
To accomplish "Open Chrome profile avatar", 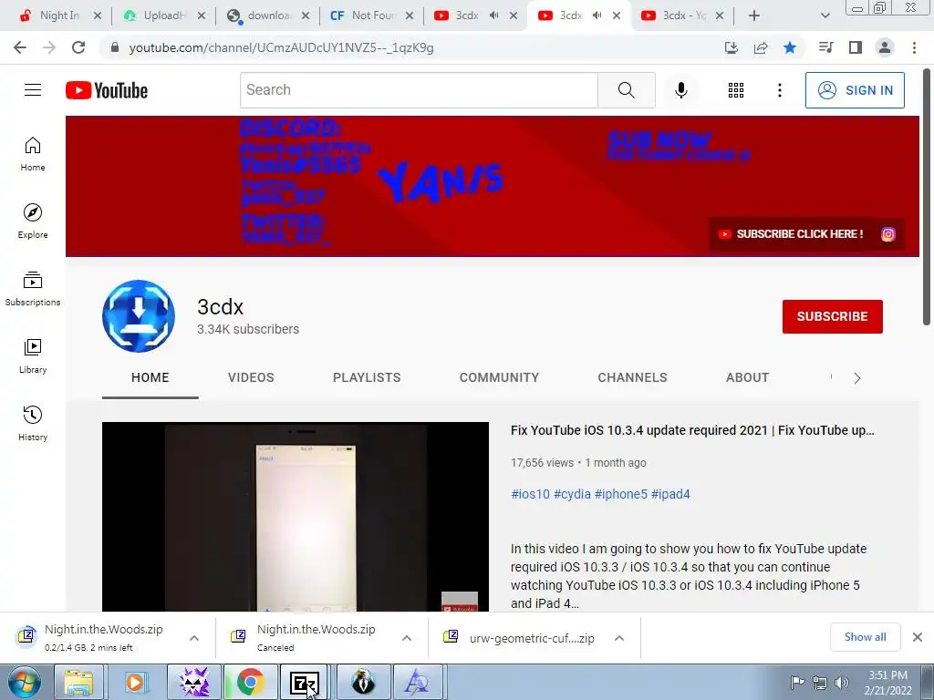I will [885, 47].
